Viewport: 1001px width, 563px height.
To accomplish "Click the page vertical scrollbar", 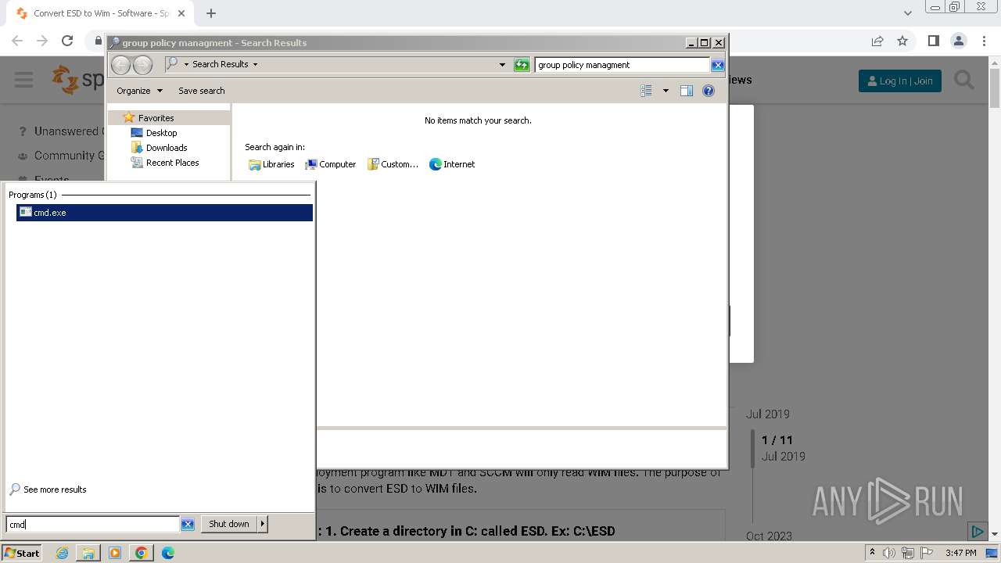I will [995, 90].
